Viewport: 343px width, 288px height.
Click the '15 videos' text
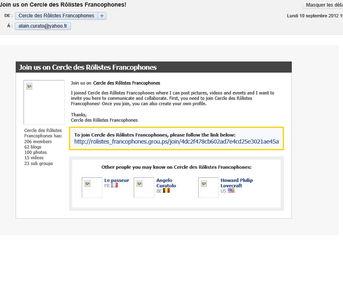point(34,158)
